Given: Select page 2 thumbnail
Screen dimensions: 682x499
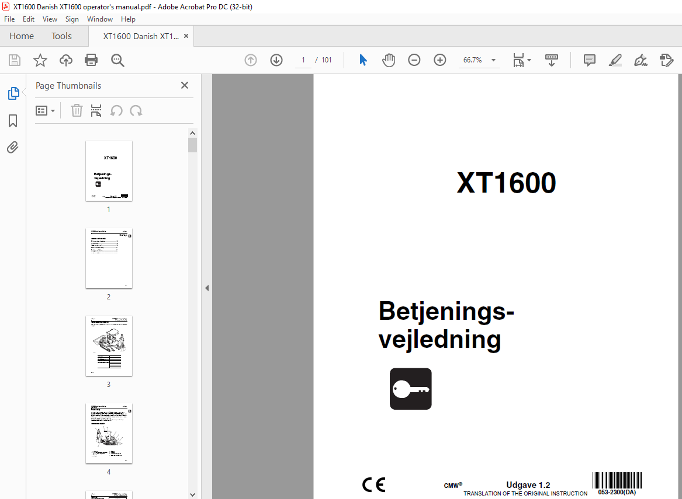Looking at the screenshot, I should [x=109, y=259].
